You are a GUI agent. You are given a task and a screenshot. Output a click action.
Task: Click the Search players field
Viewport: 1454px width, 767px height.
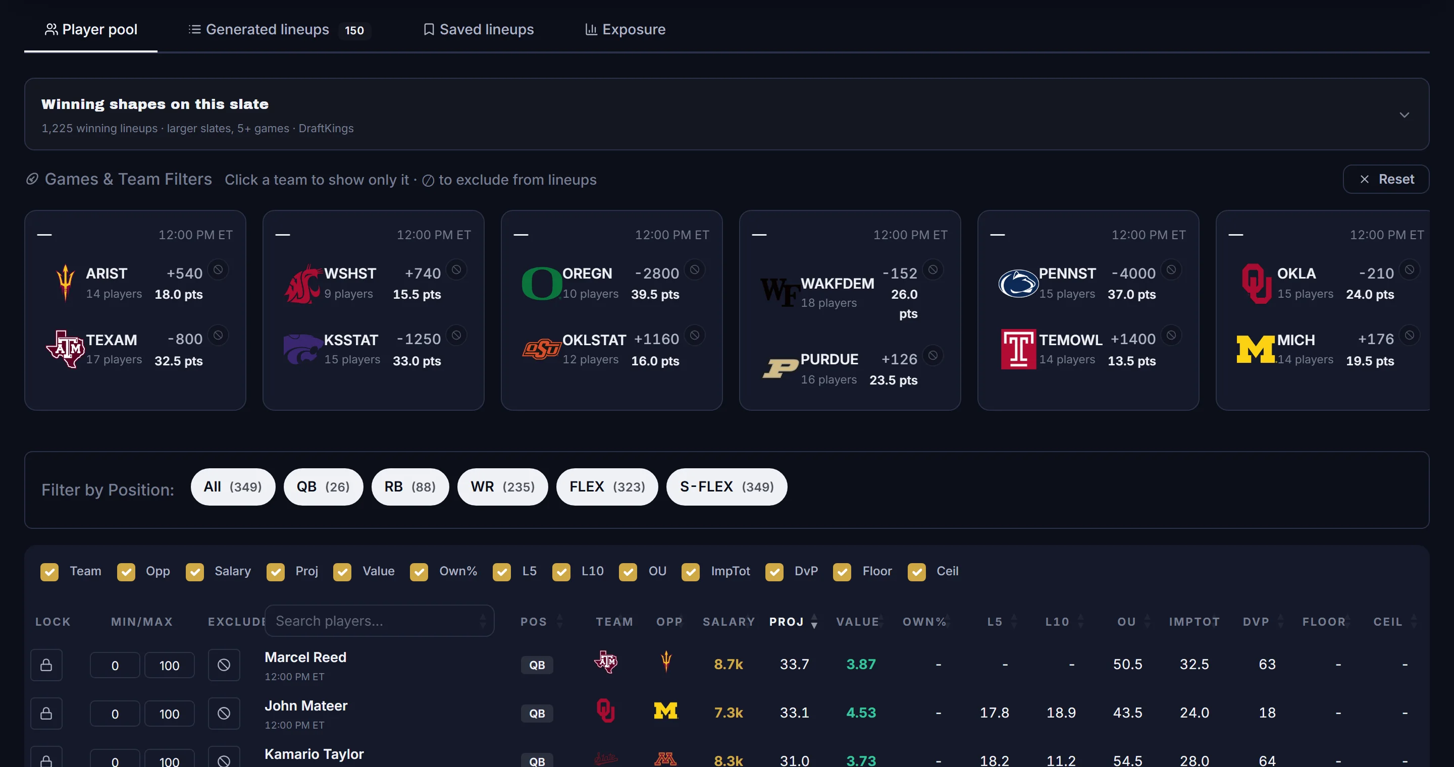point(379,621)
